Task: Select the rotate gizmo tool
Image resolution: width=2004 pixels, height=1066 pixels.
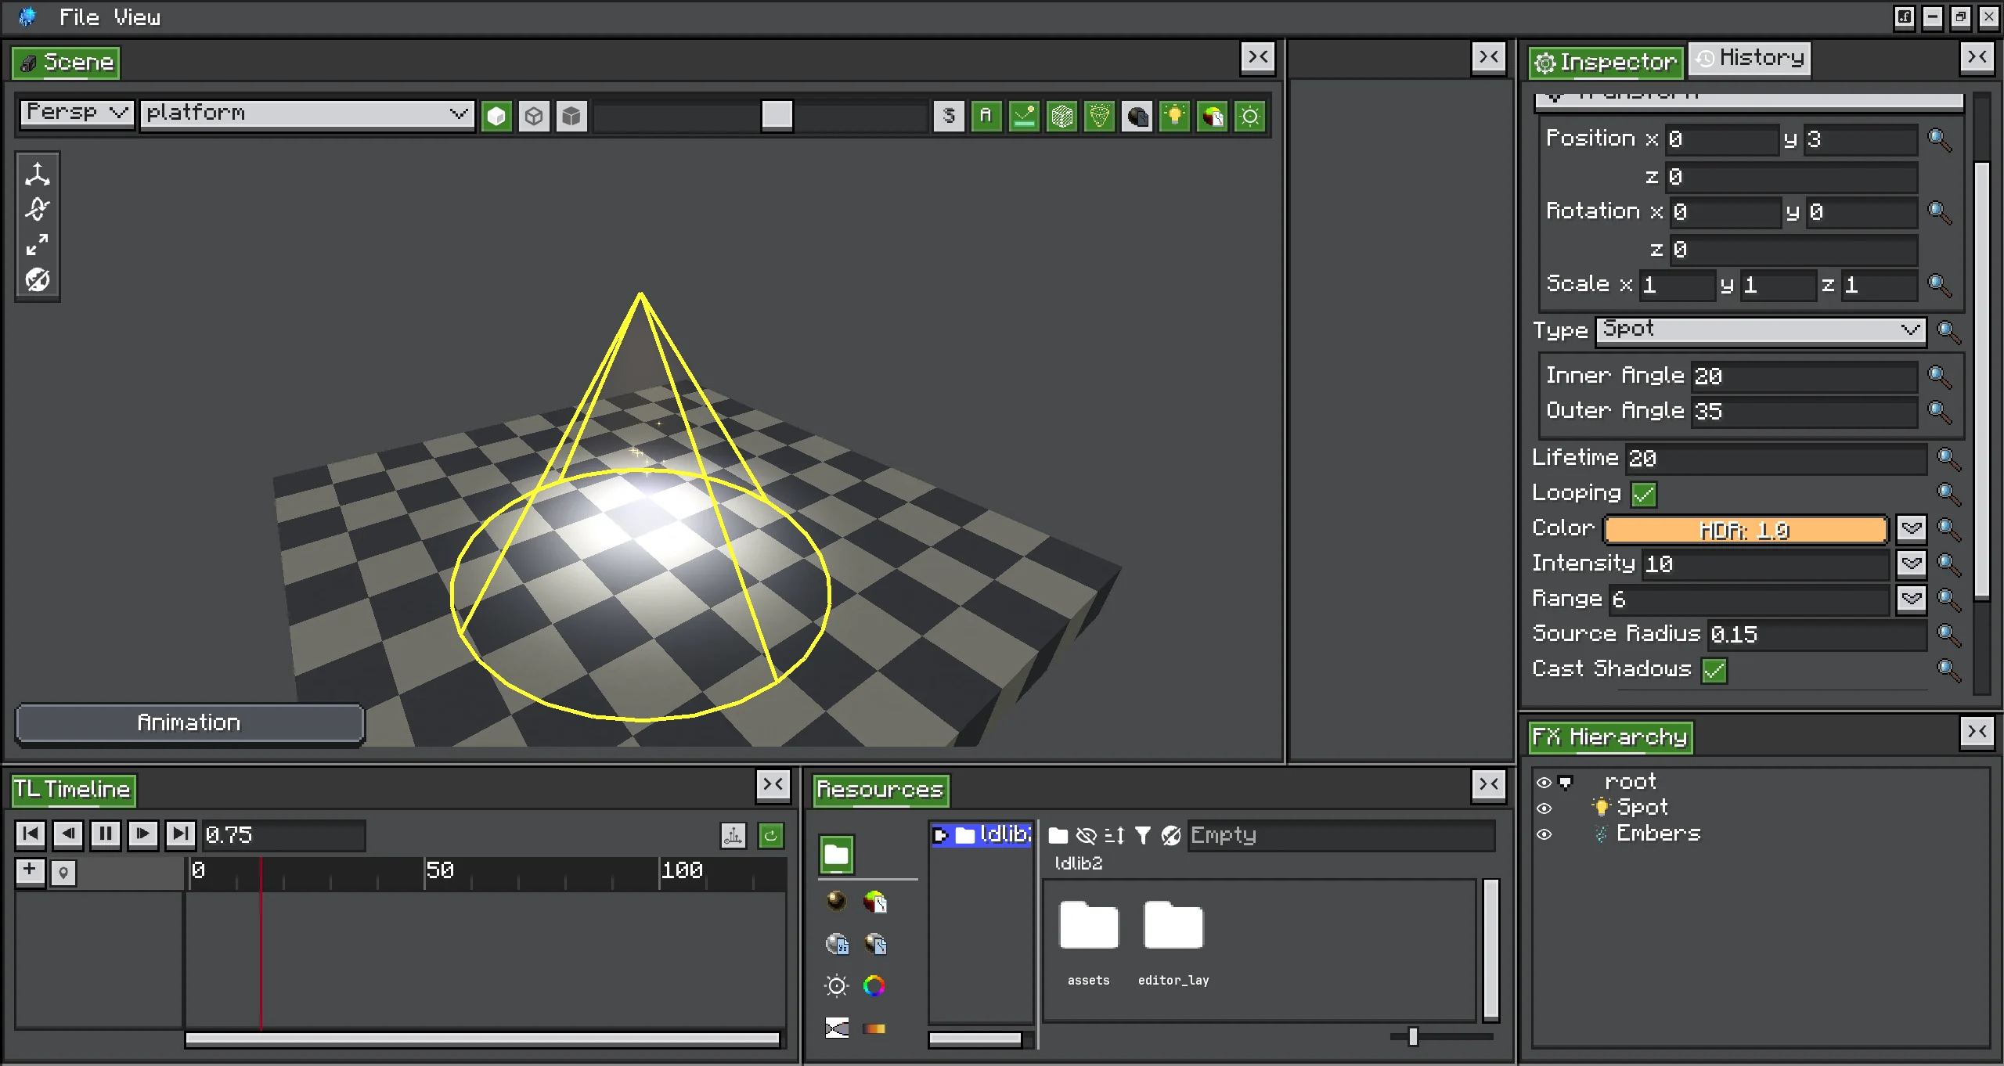Action: 37,210
